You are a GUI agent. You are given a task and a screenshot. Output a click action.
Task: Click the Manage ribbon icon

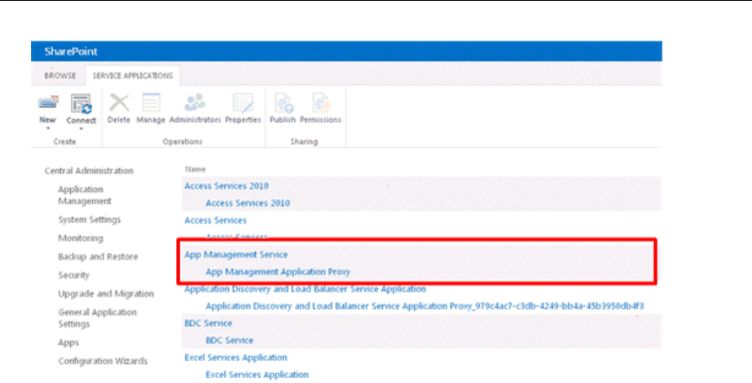151,102
